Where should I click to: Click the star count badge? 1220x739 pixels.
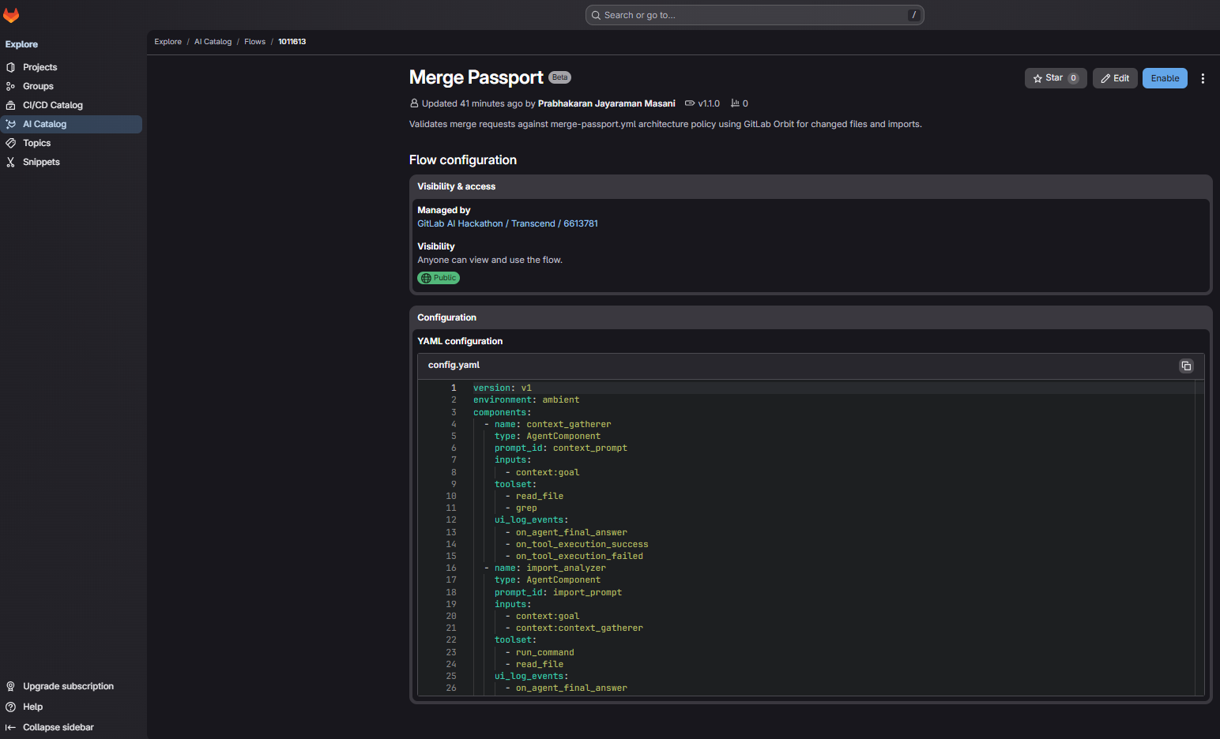1073,78
